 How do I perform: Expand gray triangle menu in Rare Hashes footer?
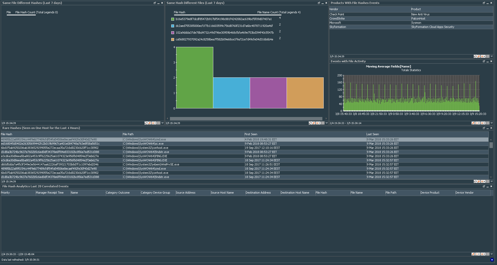coord(492,181)
